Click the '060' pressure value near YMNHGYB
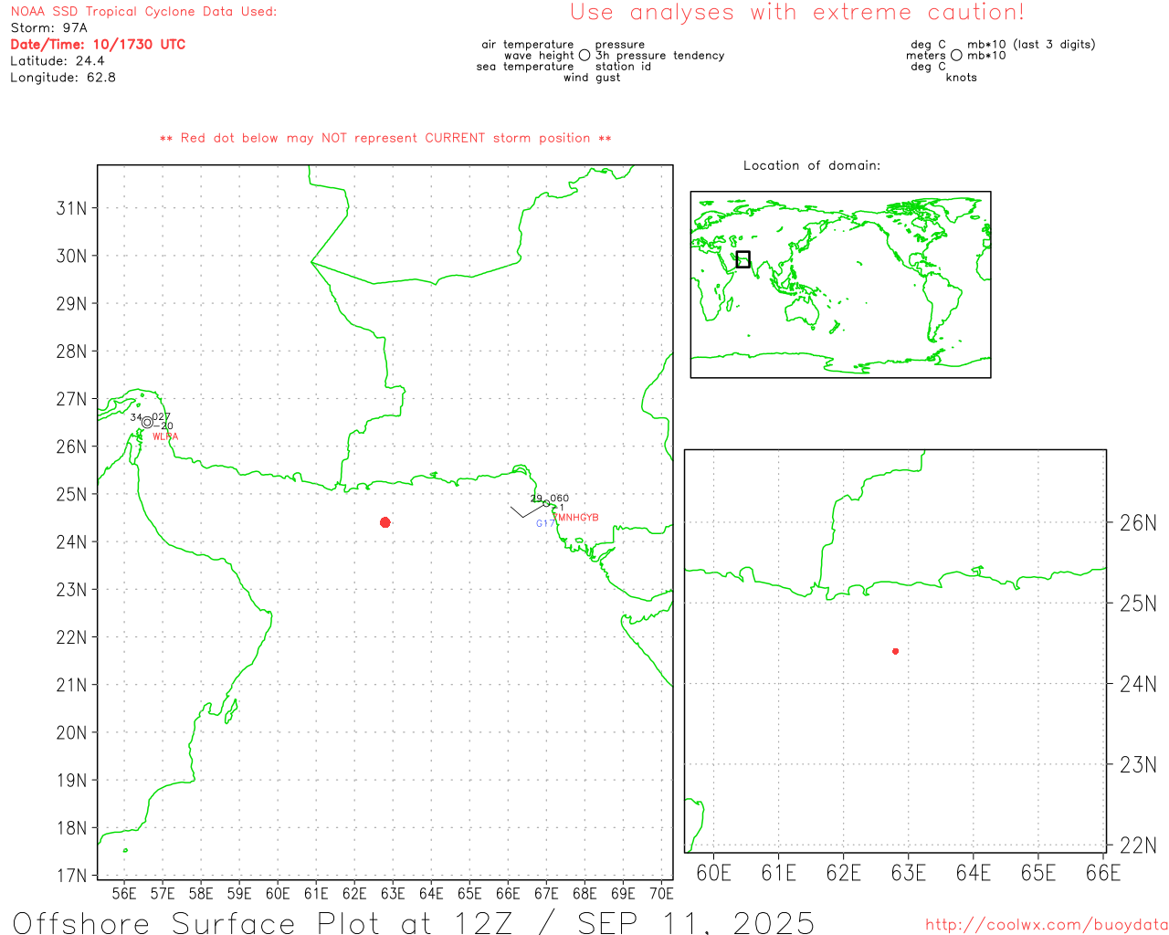Image resolution: width=1169 pixels, height=935 pixels. click(x=560, y=499)
